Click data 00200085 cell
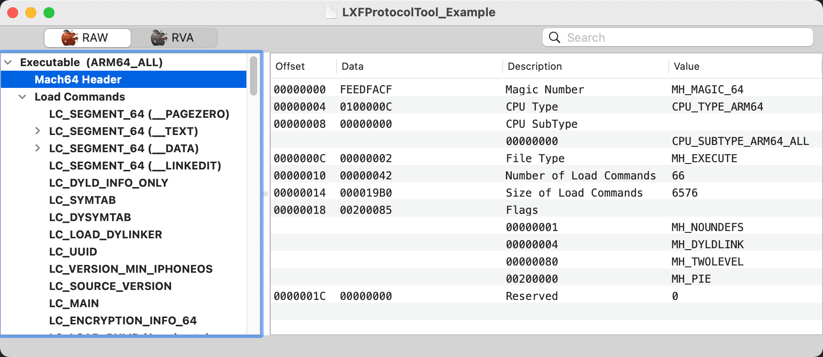The image size is (823, 357). pyautogui.click(x=366, y=210)
